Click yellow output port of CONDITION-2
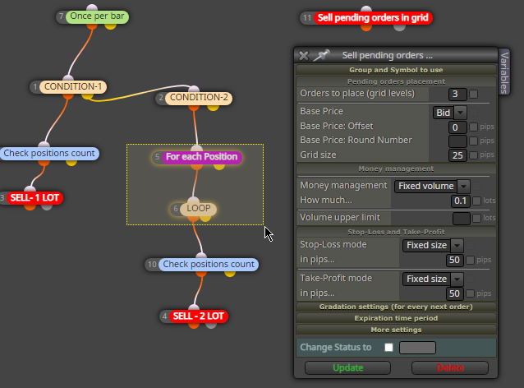 [x=213, y=107]
